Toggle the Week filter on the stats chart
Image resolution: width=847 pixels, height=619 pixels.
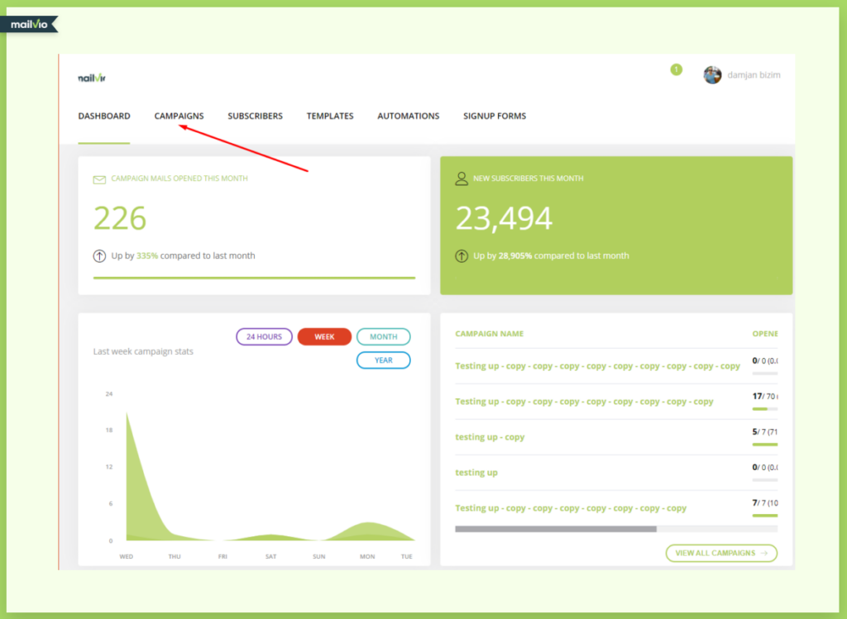[x=324, y=336]
